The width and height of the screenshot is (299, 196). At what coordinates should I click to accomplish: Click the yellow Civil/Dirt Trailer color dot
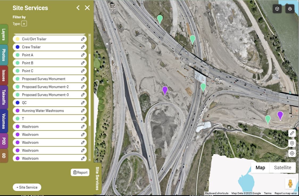(18, 39)
